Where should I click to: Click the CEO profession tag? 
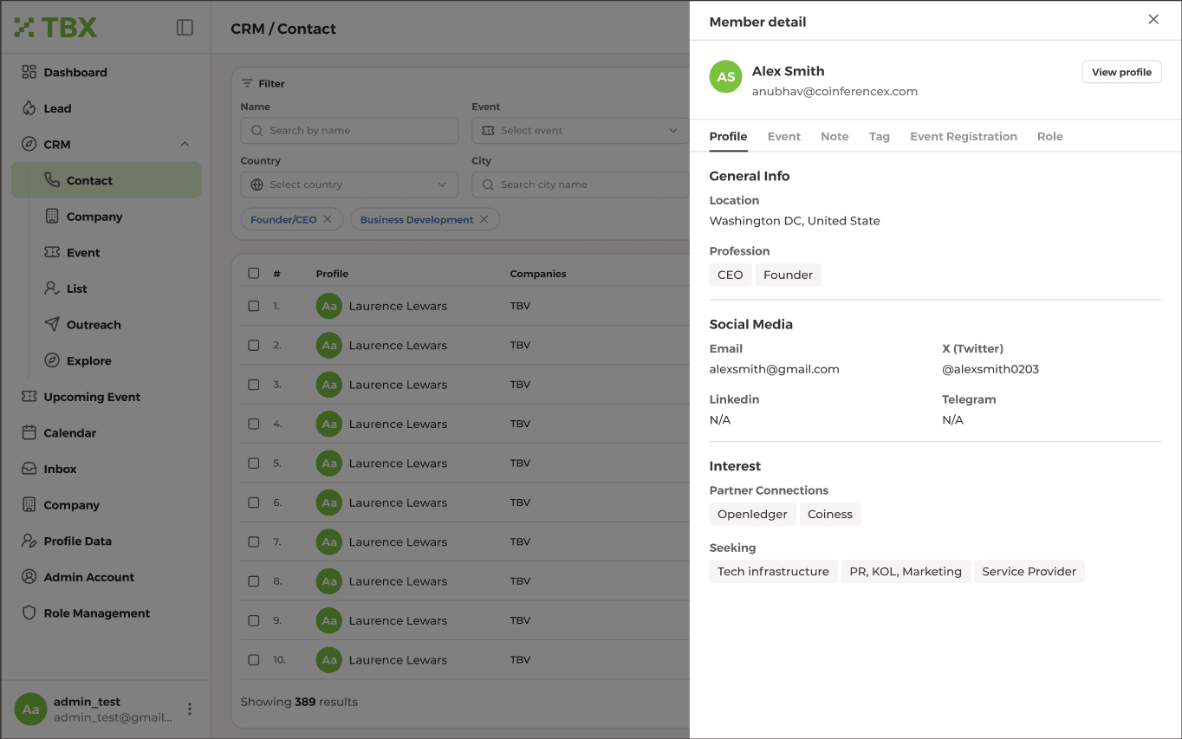coord(731,275)
